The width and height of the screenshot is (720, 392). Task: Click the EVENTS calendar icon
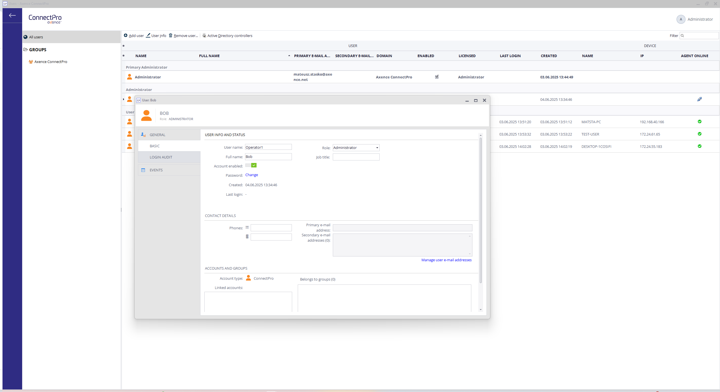point(143,170)
